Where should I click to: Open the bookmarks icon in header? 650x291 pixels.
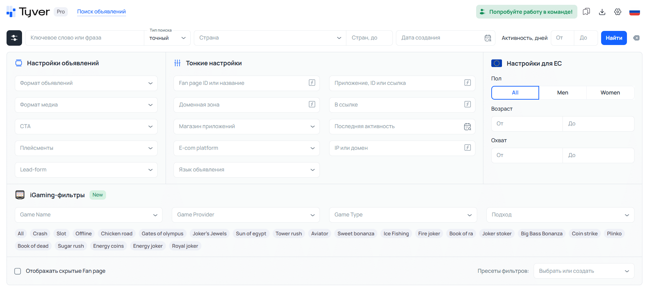point(586,12)
